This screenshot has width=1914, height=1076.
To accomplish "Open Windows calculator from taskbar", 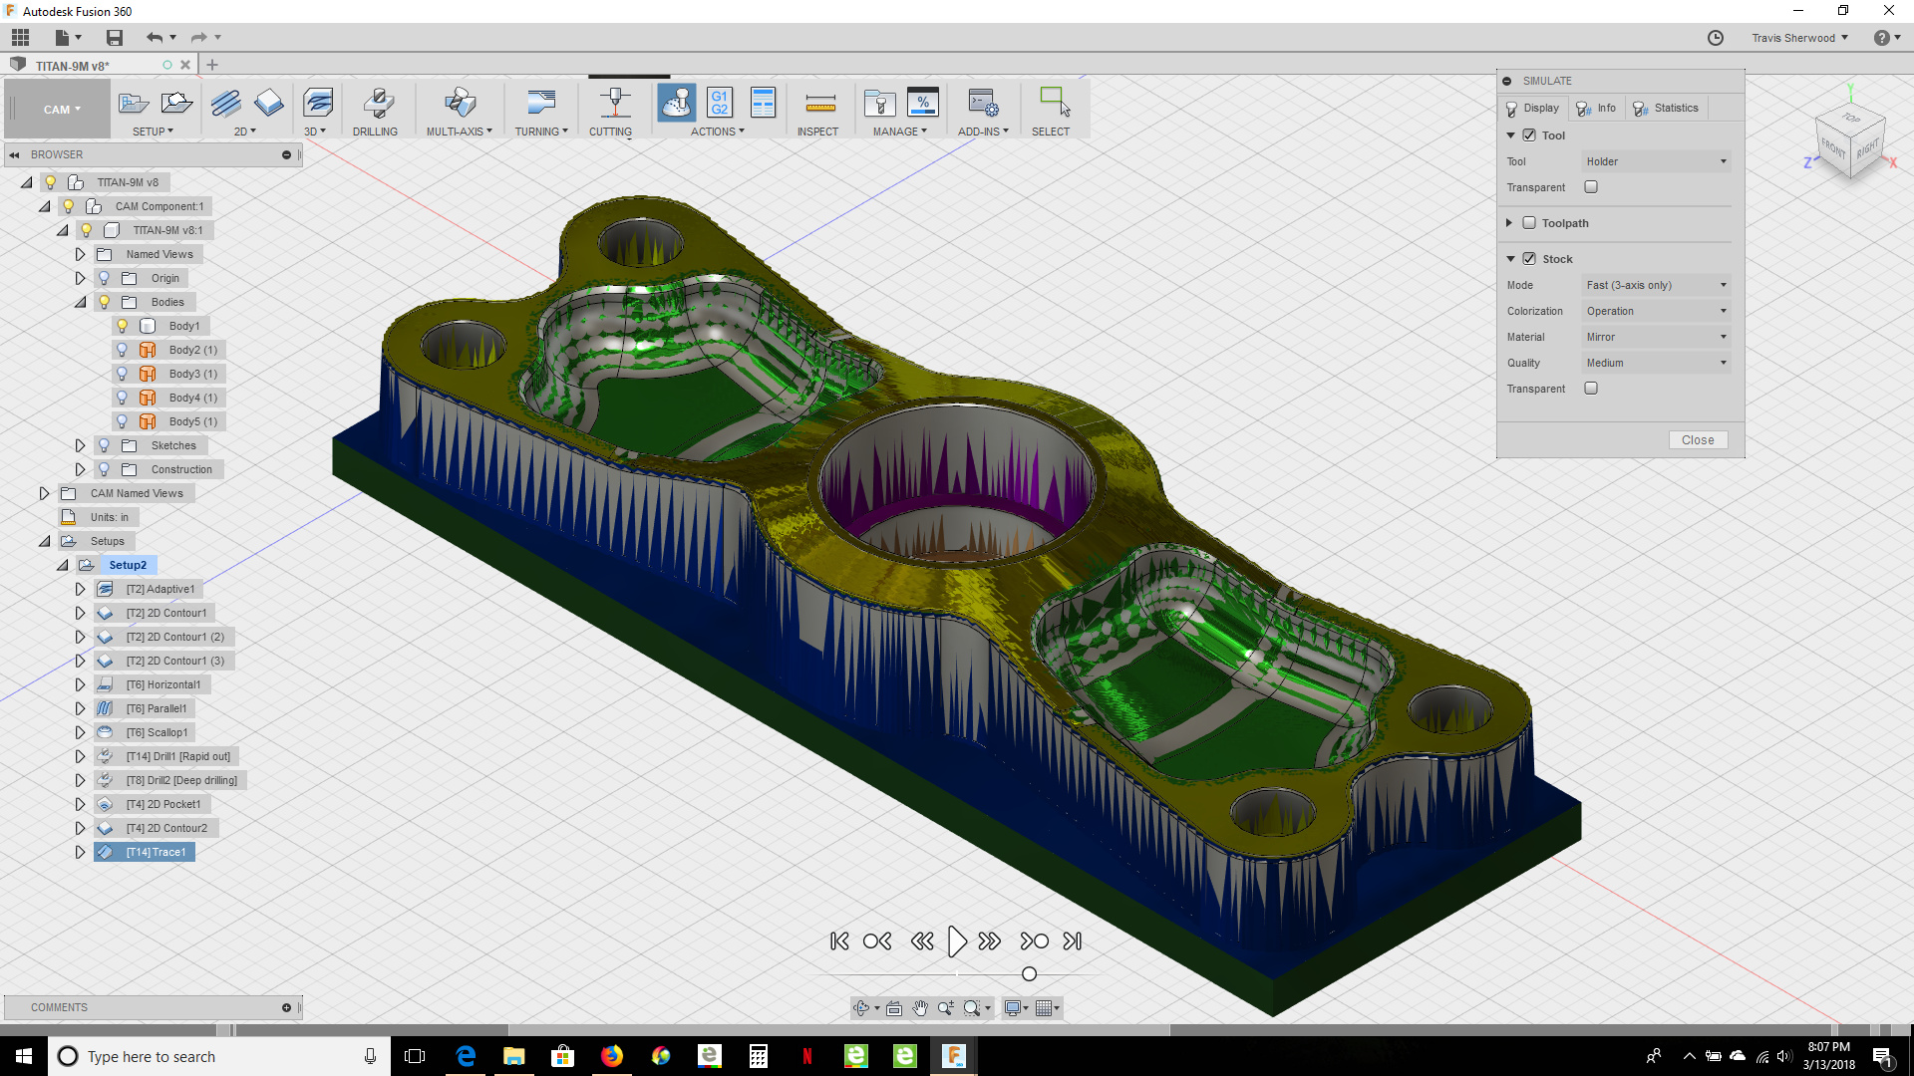I will 758,1056.
